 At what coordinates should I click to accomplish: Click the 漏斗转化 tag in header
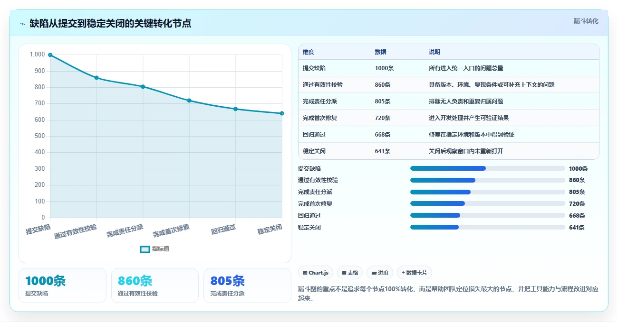pos(586,21)
